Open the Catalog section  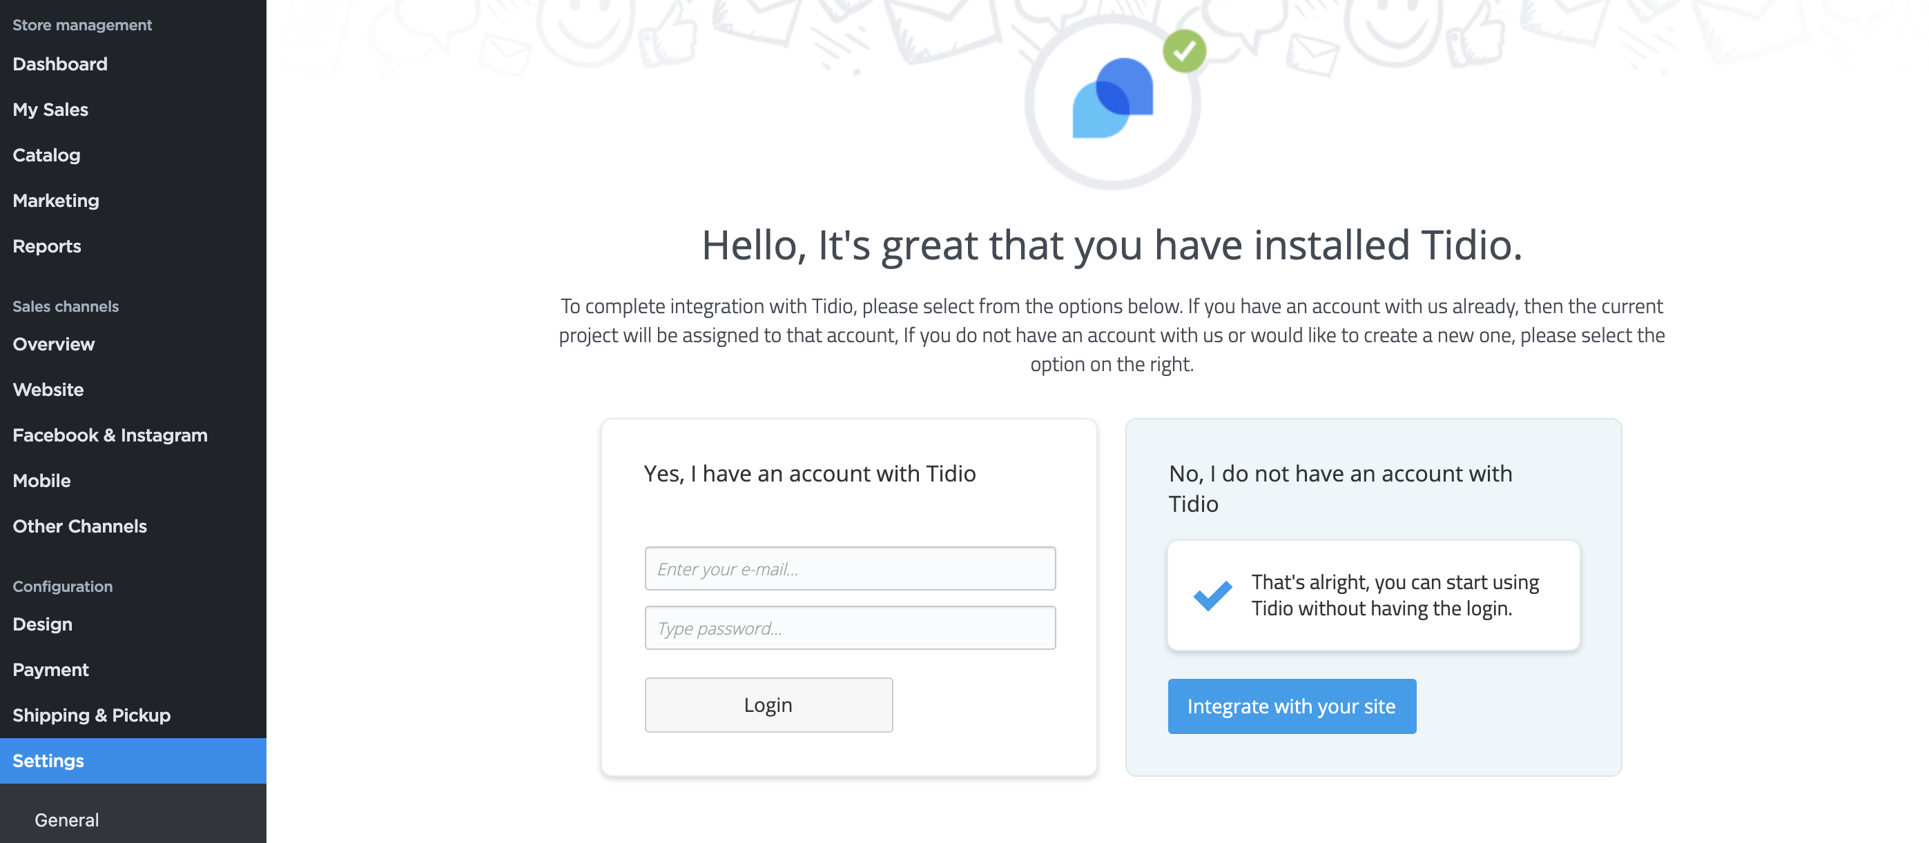(x=46, y=155)
